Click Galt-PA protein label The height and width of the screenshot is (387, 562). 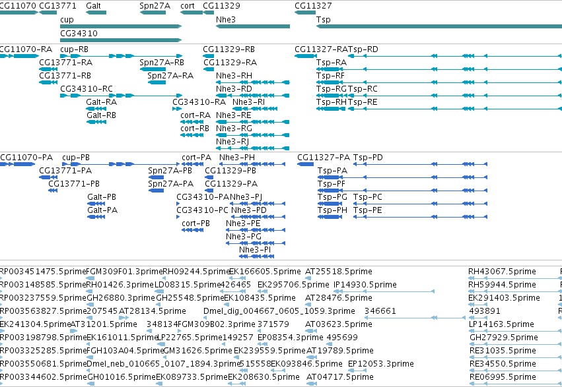pyautogui.click(x=102, y=210)
